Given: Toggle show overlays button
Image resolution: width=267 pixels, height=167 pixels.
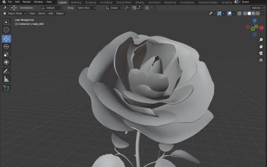Looking at the screenshot, I should (229, 13).
